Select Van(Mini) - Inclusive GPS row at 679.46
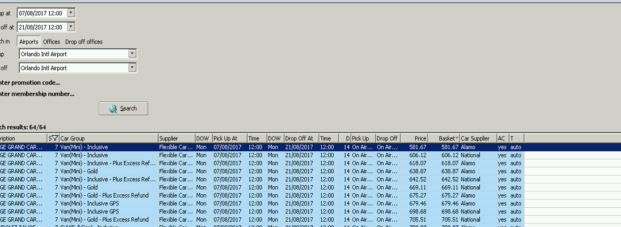Image resolution: width=621 pixels, height=227 pixels. point(262,203)
